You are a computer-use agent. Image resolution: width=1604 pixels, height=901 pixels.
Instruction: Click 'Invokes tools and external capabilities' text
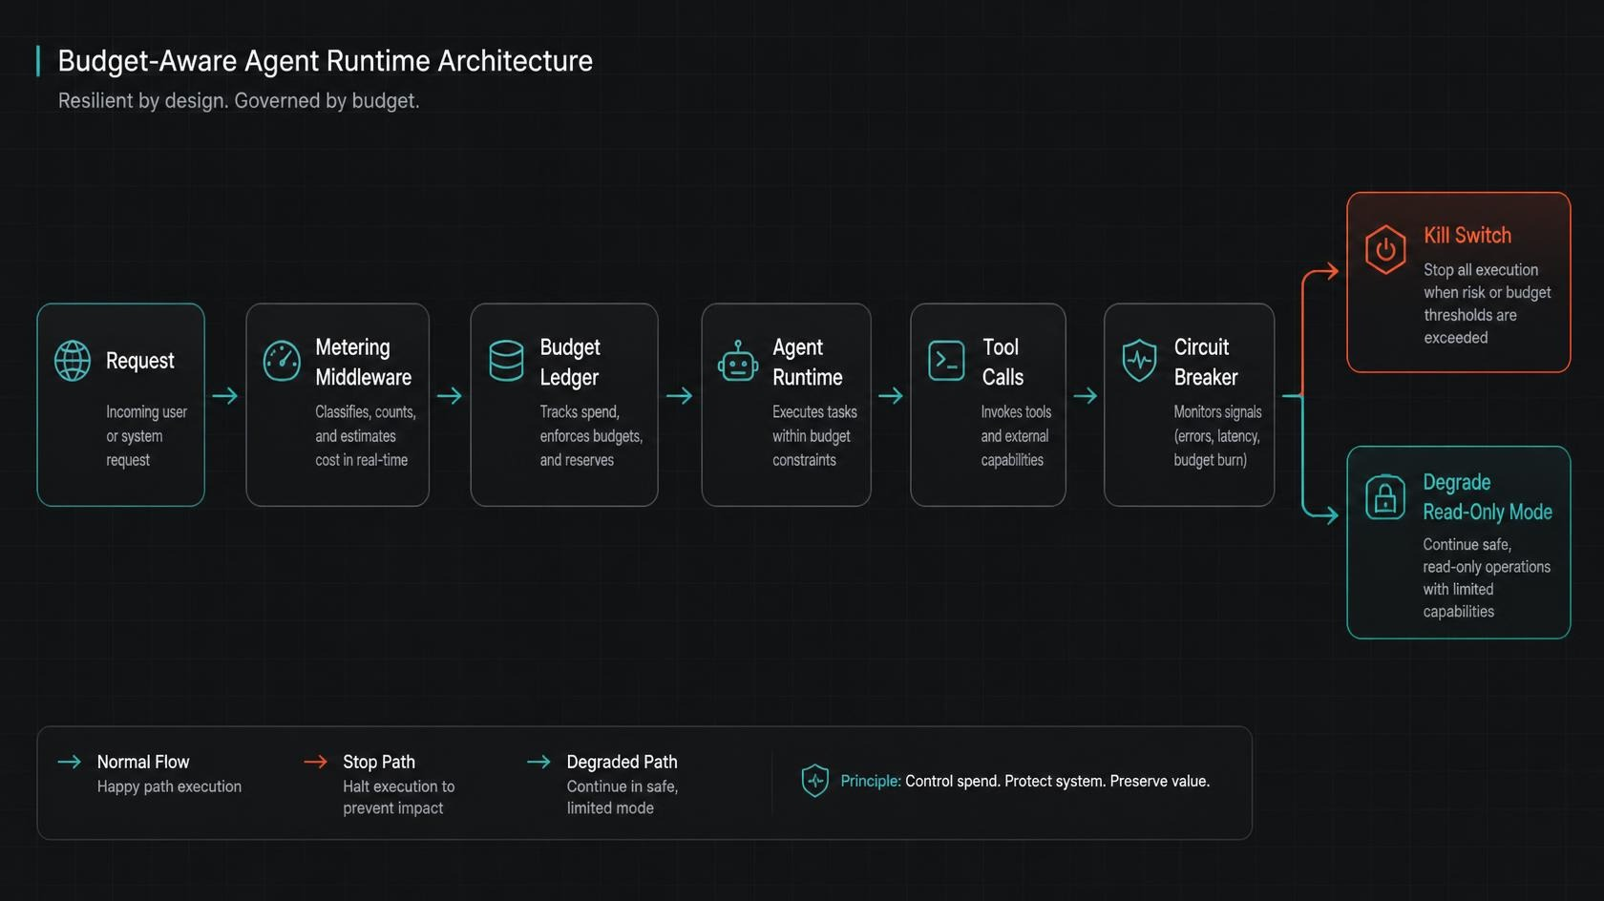click(1016, 435)
